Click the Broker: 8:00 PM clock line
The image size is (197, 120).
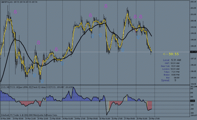(171, 75)
